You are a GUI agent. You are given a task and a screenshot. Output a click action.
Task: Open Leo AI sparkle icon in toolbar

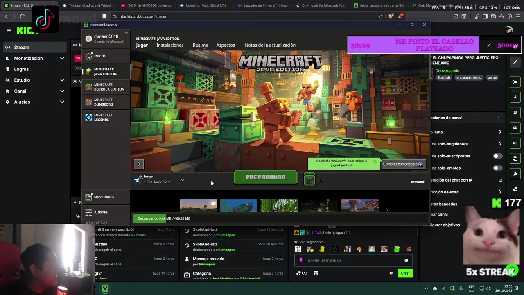(501, 16)
